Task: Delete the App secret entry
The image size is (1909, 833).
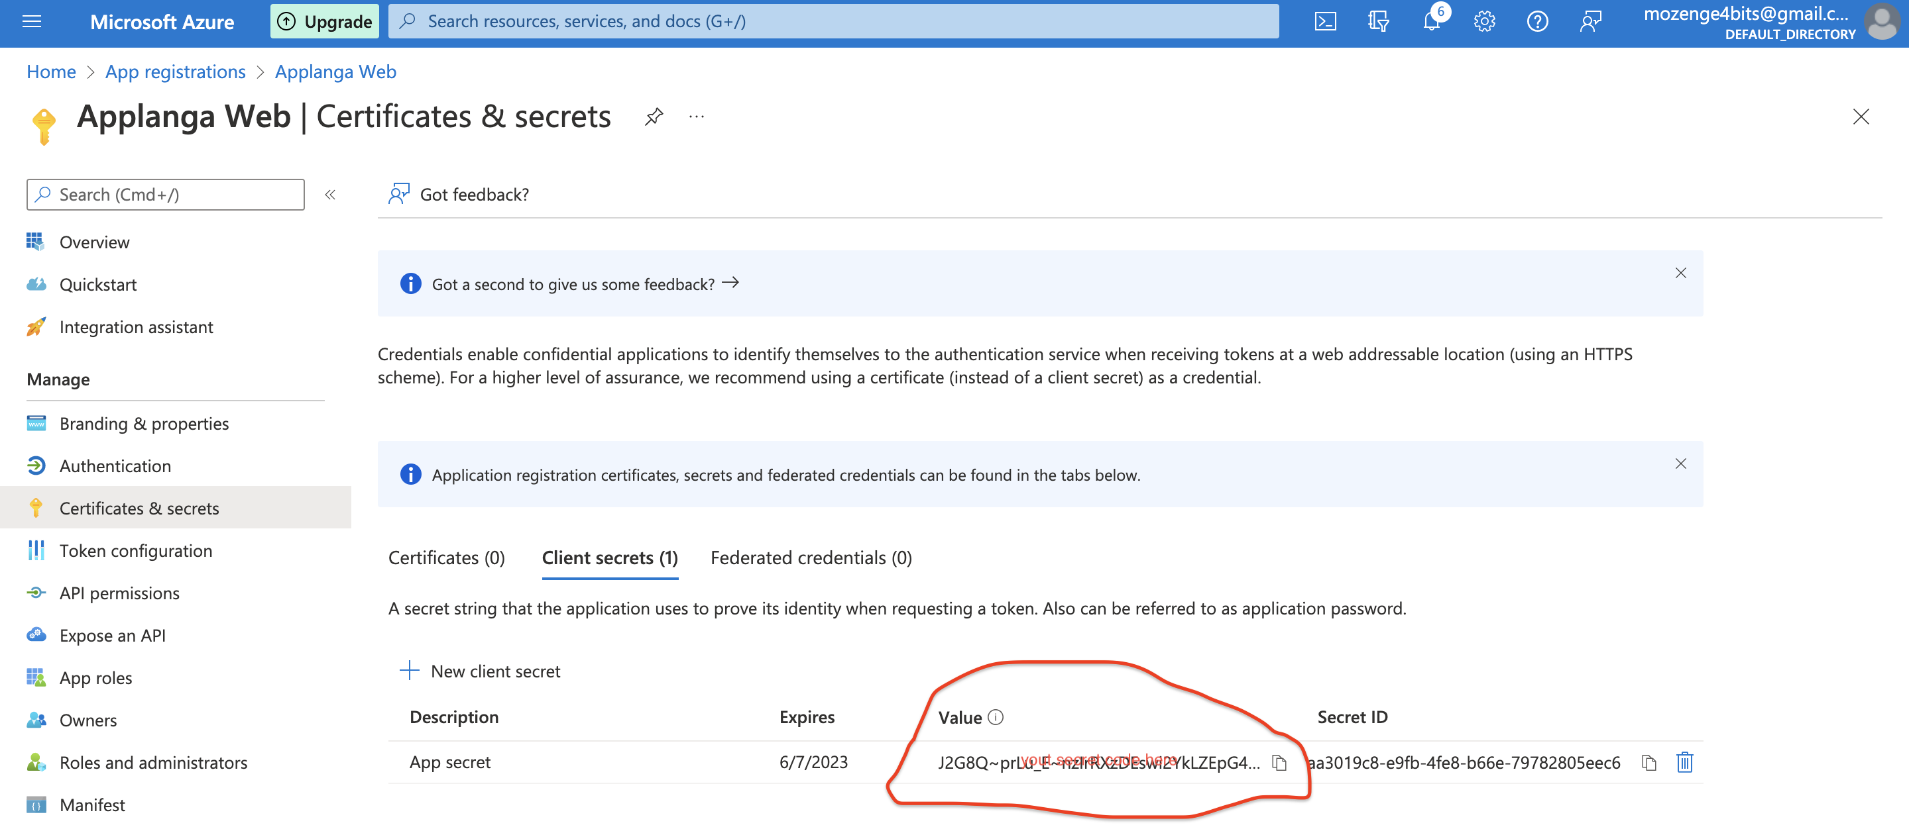Action: [1684, 763]
